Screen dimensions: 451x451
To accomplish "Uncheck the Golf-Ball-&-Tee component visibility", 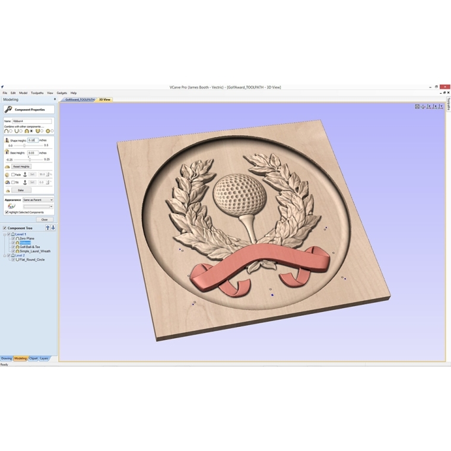I will point(13,247).
